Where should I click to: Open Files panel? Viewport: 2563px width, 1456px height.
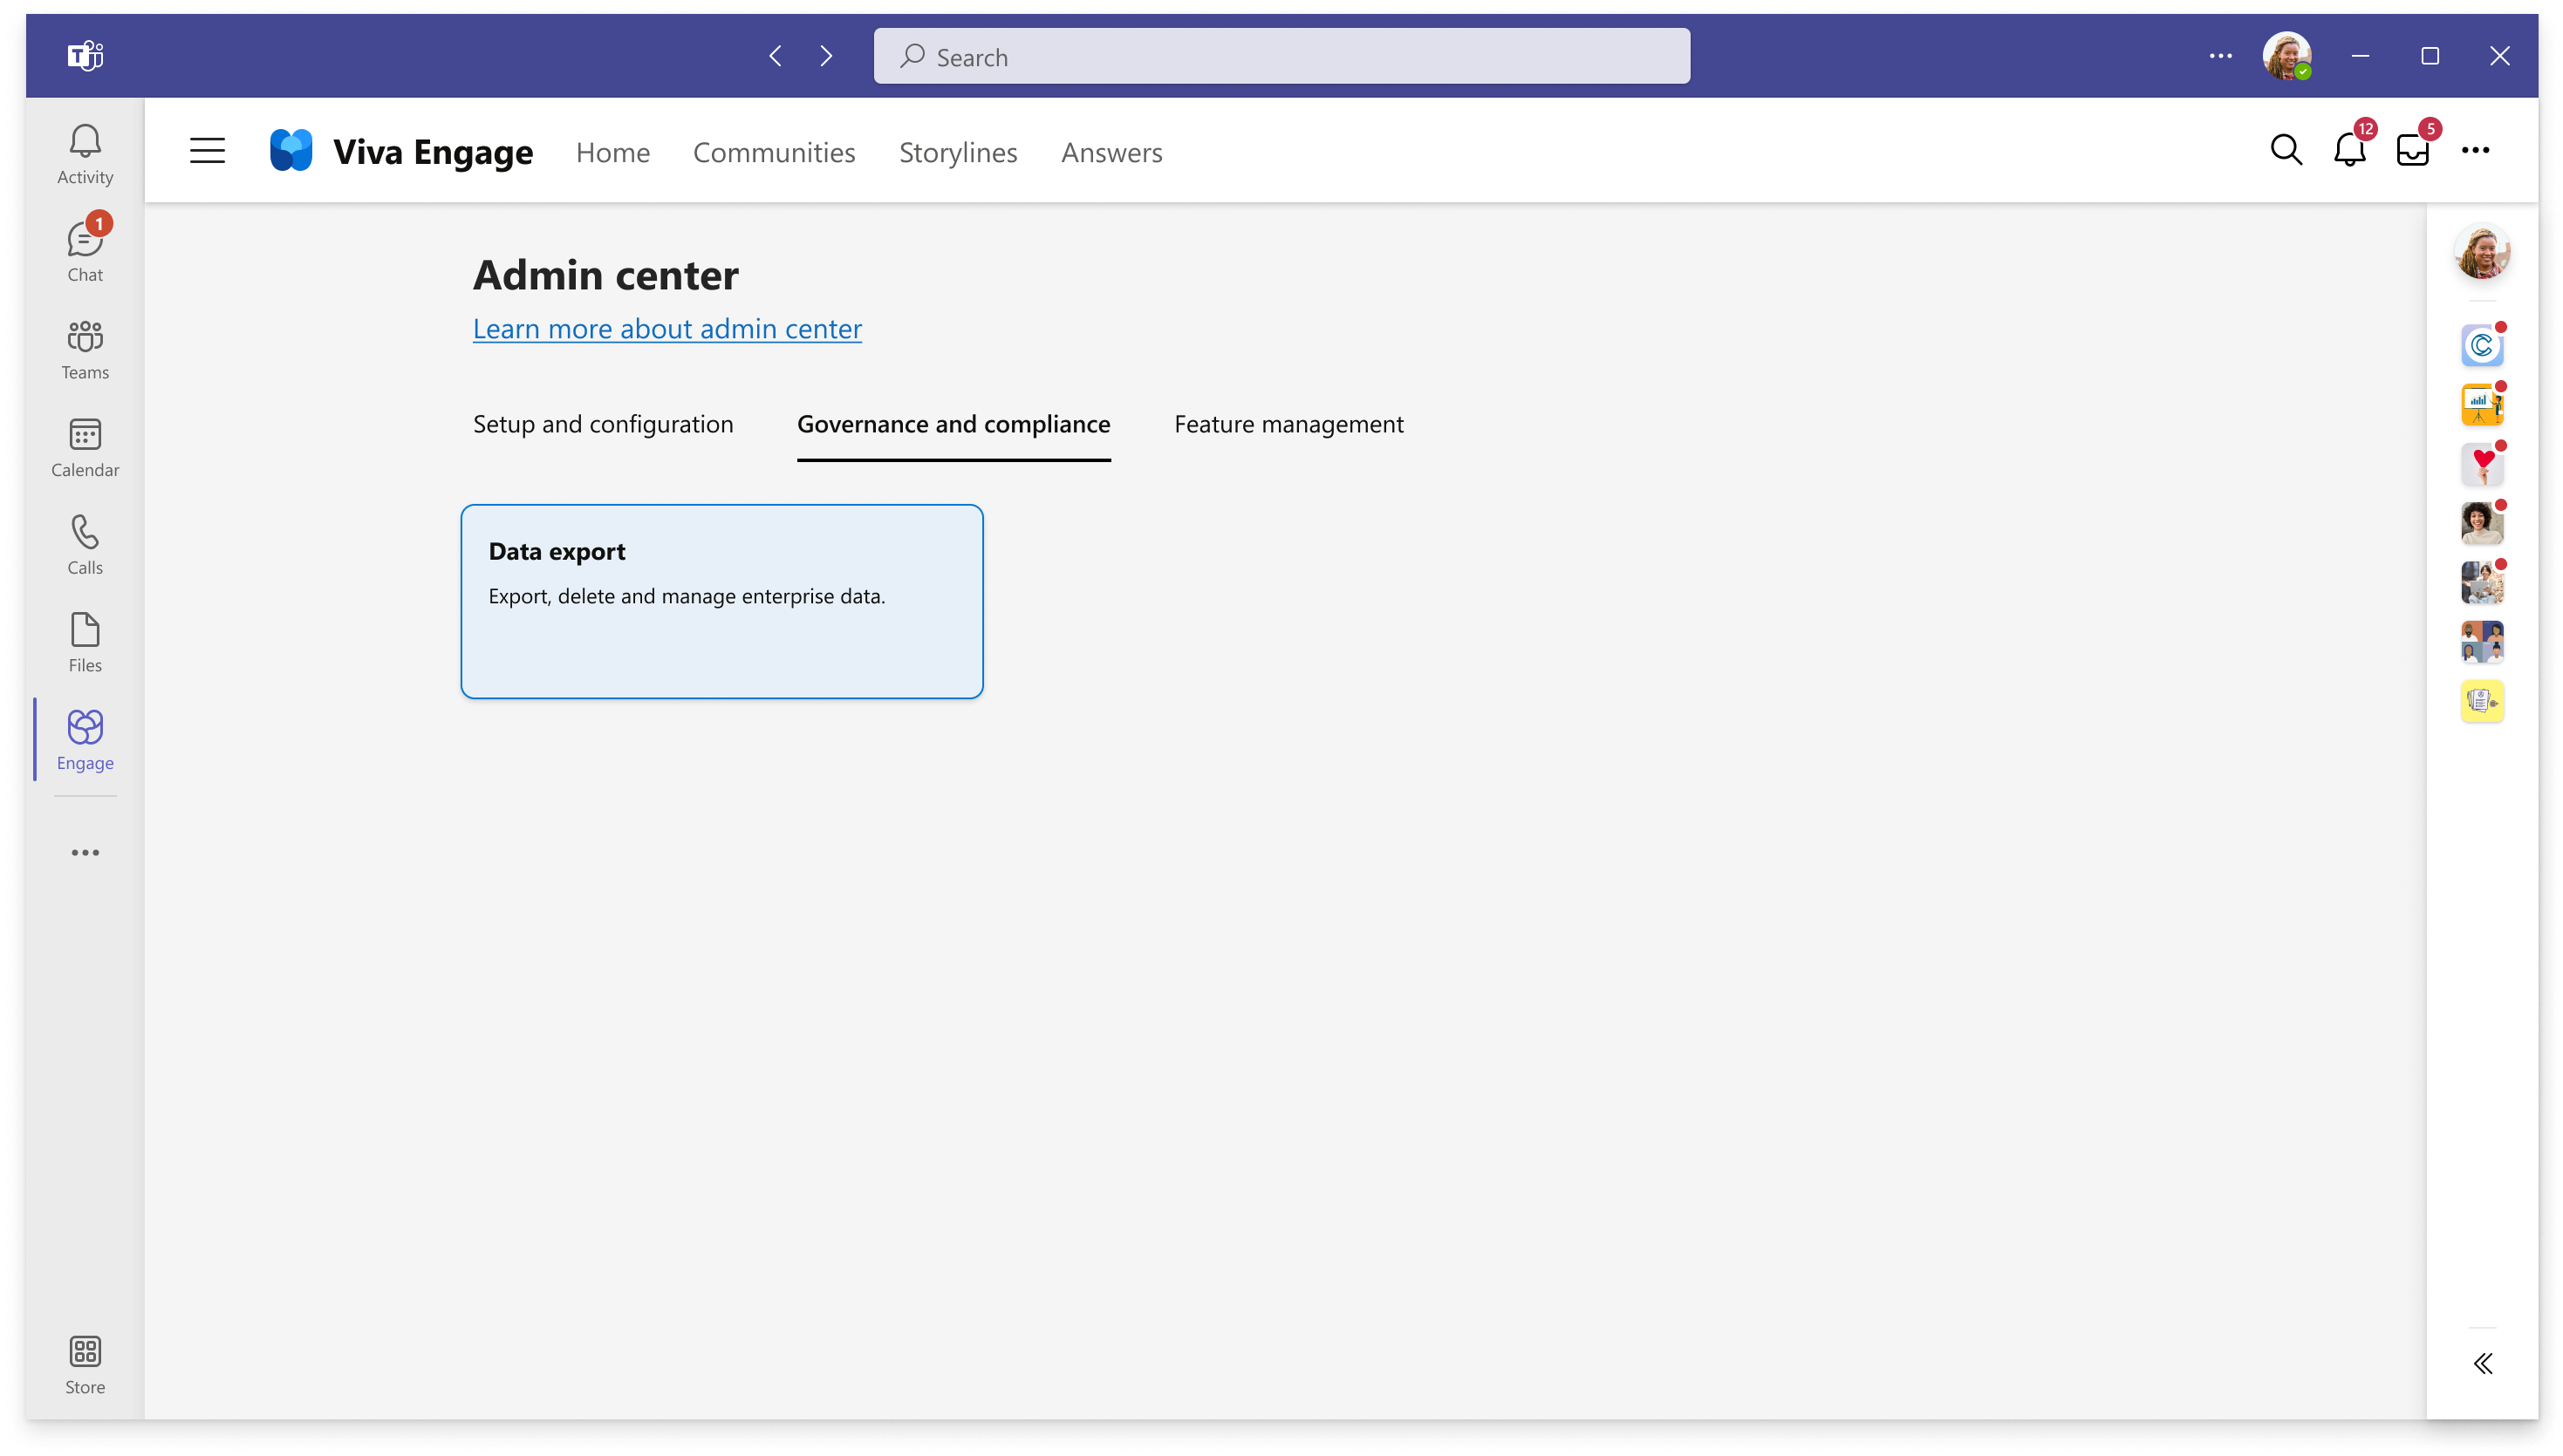point(85,642)
